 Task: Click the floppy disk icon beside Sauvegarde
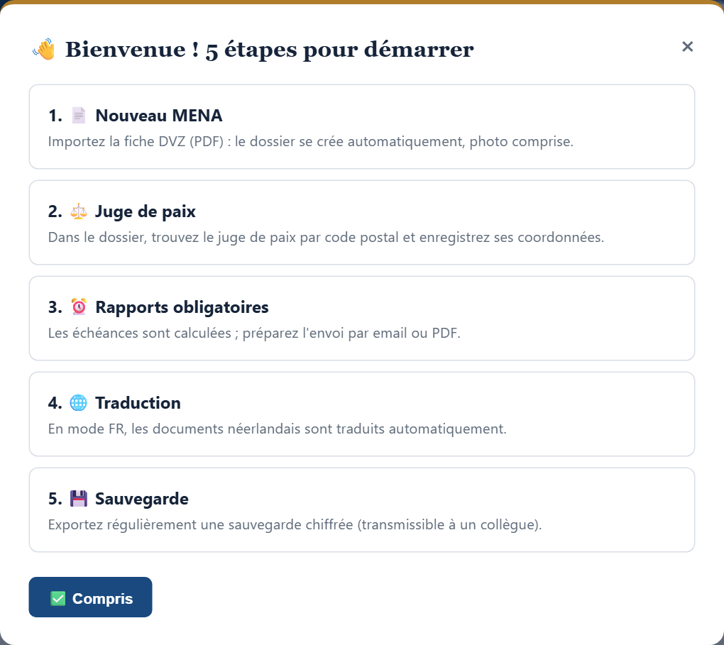pyautogui.click(x=79, y=499)
